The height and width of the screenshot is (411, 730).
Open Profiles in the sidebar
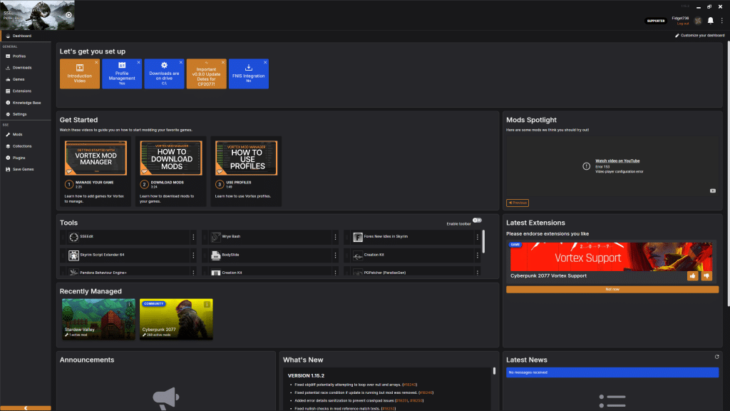point(26,56)
